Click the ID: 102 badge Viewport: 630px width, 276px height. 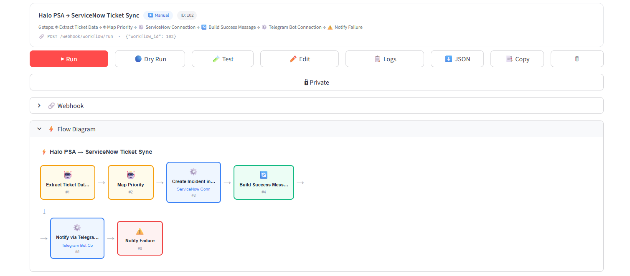[x=187, y=15]
